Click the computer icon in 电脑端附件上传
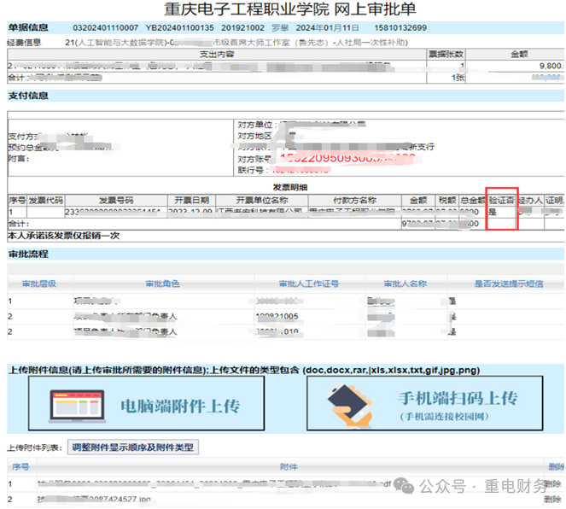566x509 pixels. coord(73,404)
